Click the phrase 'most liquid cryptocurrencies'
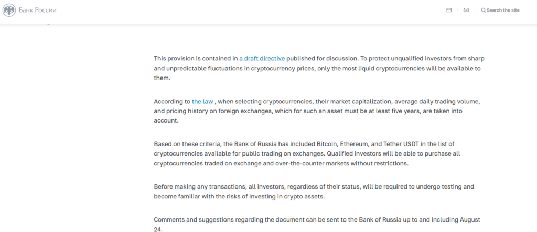The height and width of the screenshot is (232, 537). (x=384, y=68)
